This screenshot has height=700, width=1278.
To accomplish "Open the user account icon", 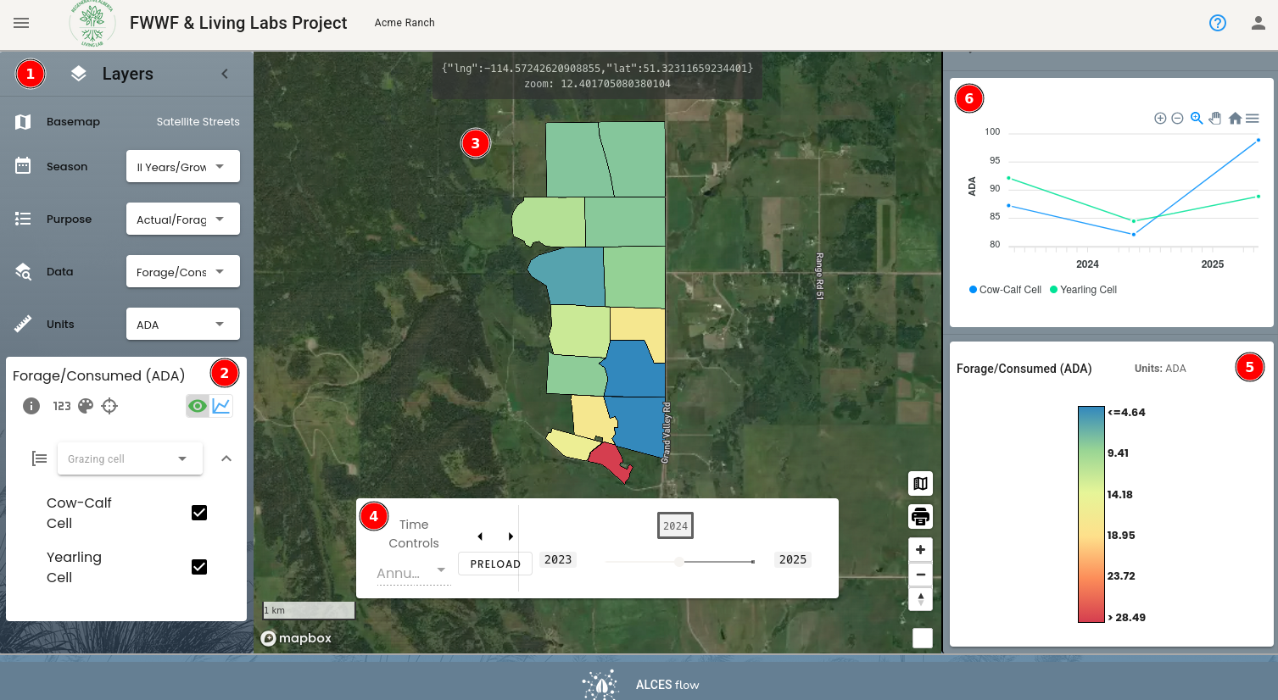I will [1258, 23].
